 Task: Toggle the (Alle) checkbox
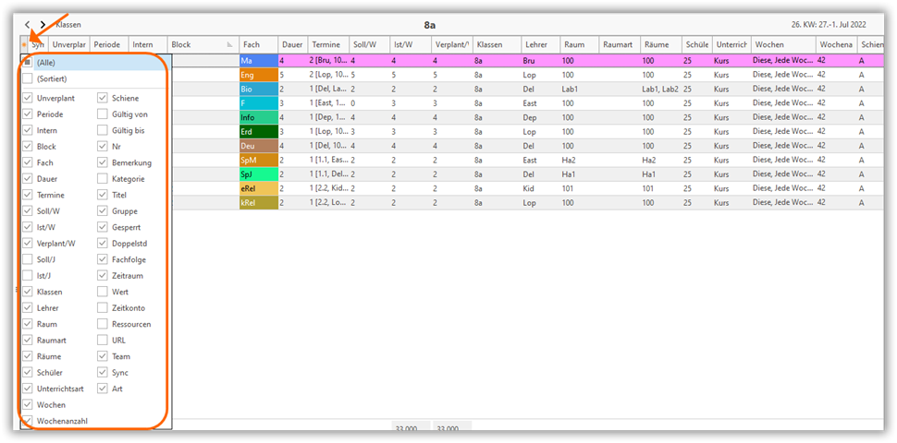pyautogui.click(x=28, y=63)
